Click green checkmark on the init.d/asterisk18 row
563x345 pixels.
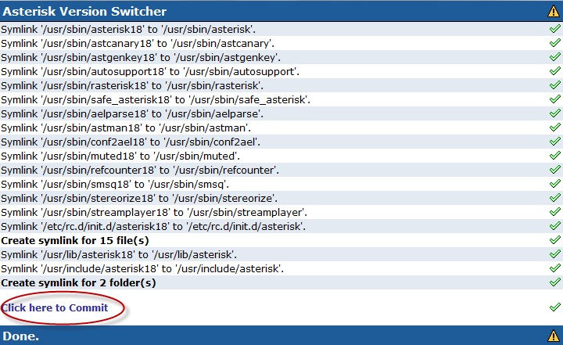pos(555,225)
